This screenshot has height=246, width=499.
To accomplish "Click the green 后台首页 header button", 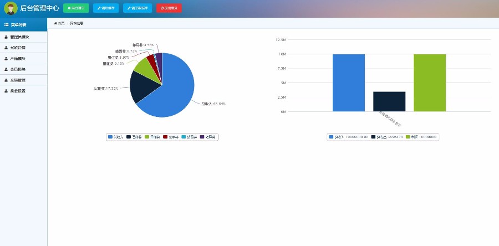I will (76, 8).
